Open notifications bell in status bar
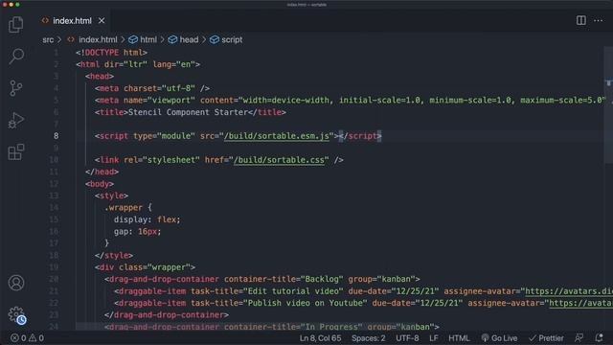The height and width of the screenshot is (345, 613). pyautogui.click(x=599, y=338)
